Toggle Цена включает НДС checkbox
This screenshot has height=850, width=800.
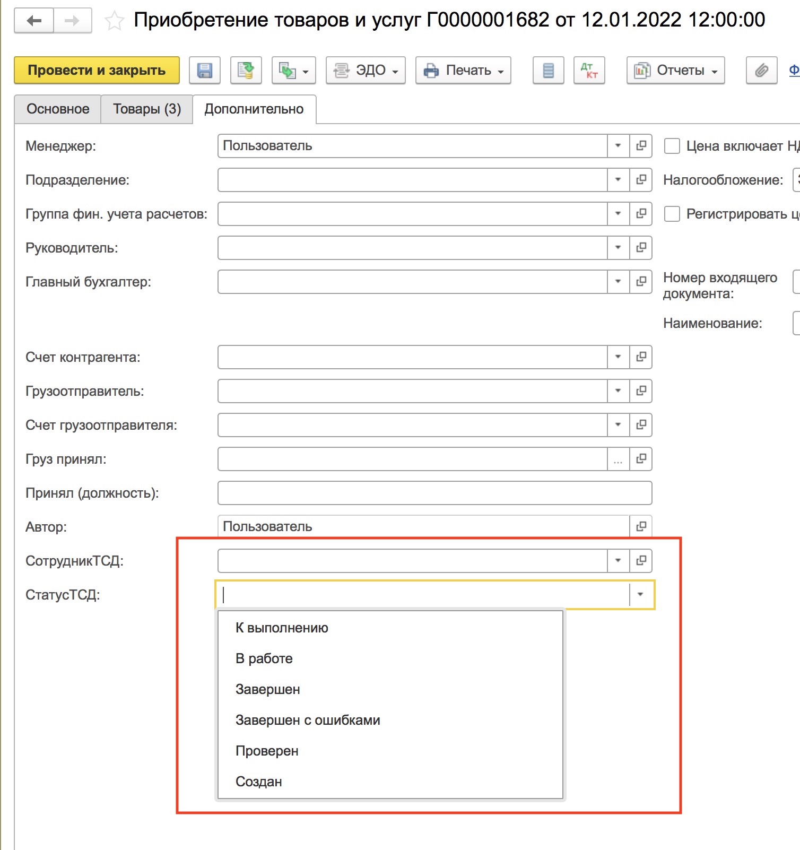672,146
